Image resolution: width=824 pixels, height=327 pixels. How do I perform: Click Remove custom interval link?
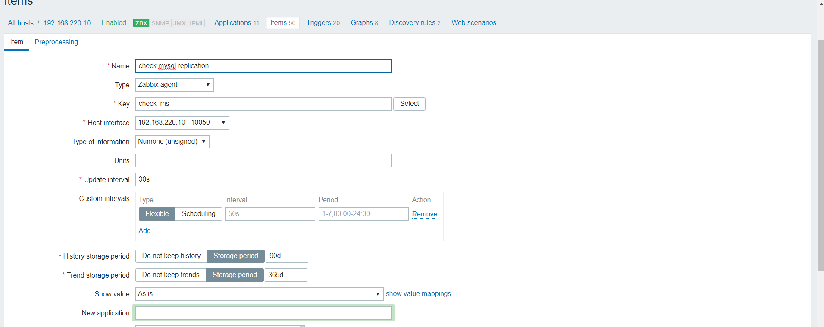click(425, 214)
